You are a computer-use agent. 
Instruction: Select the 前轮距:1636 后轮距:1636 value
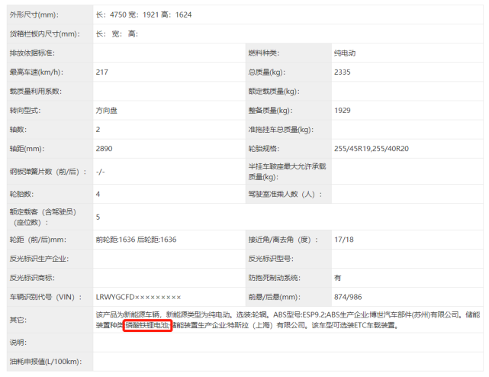click(136, 240)
